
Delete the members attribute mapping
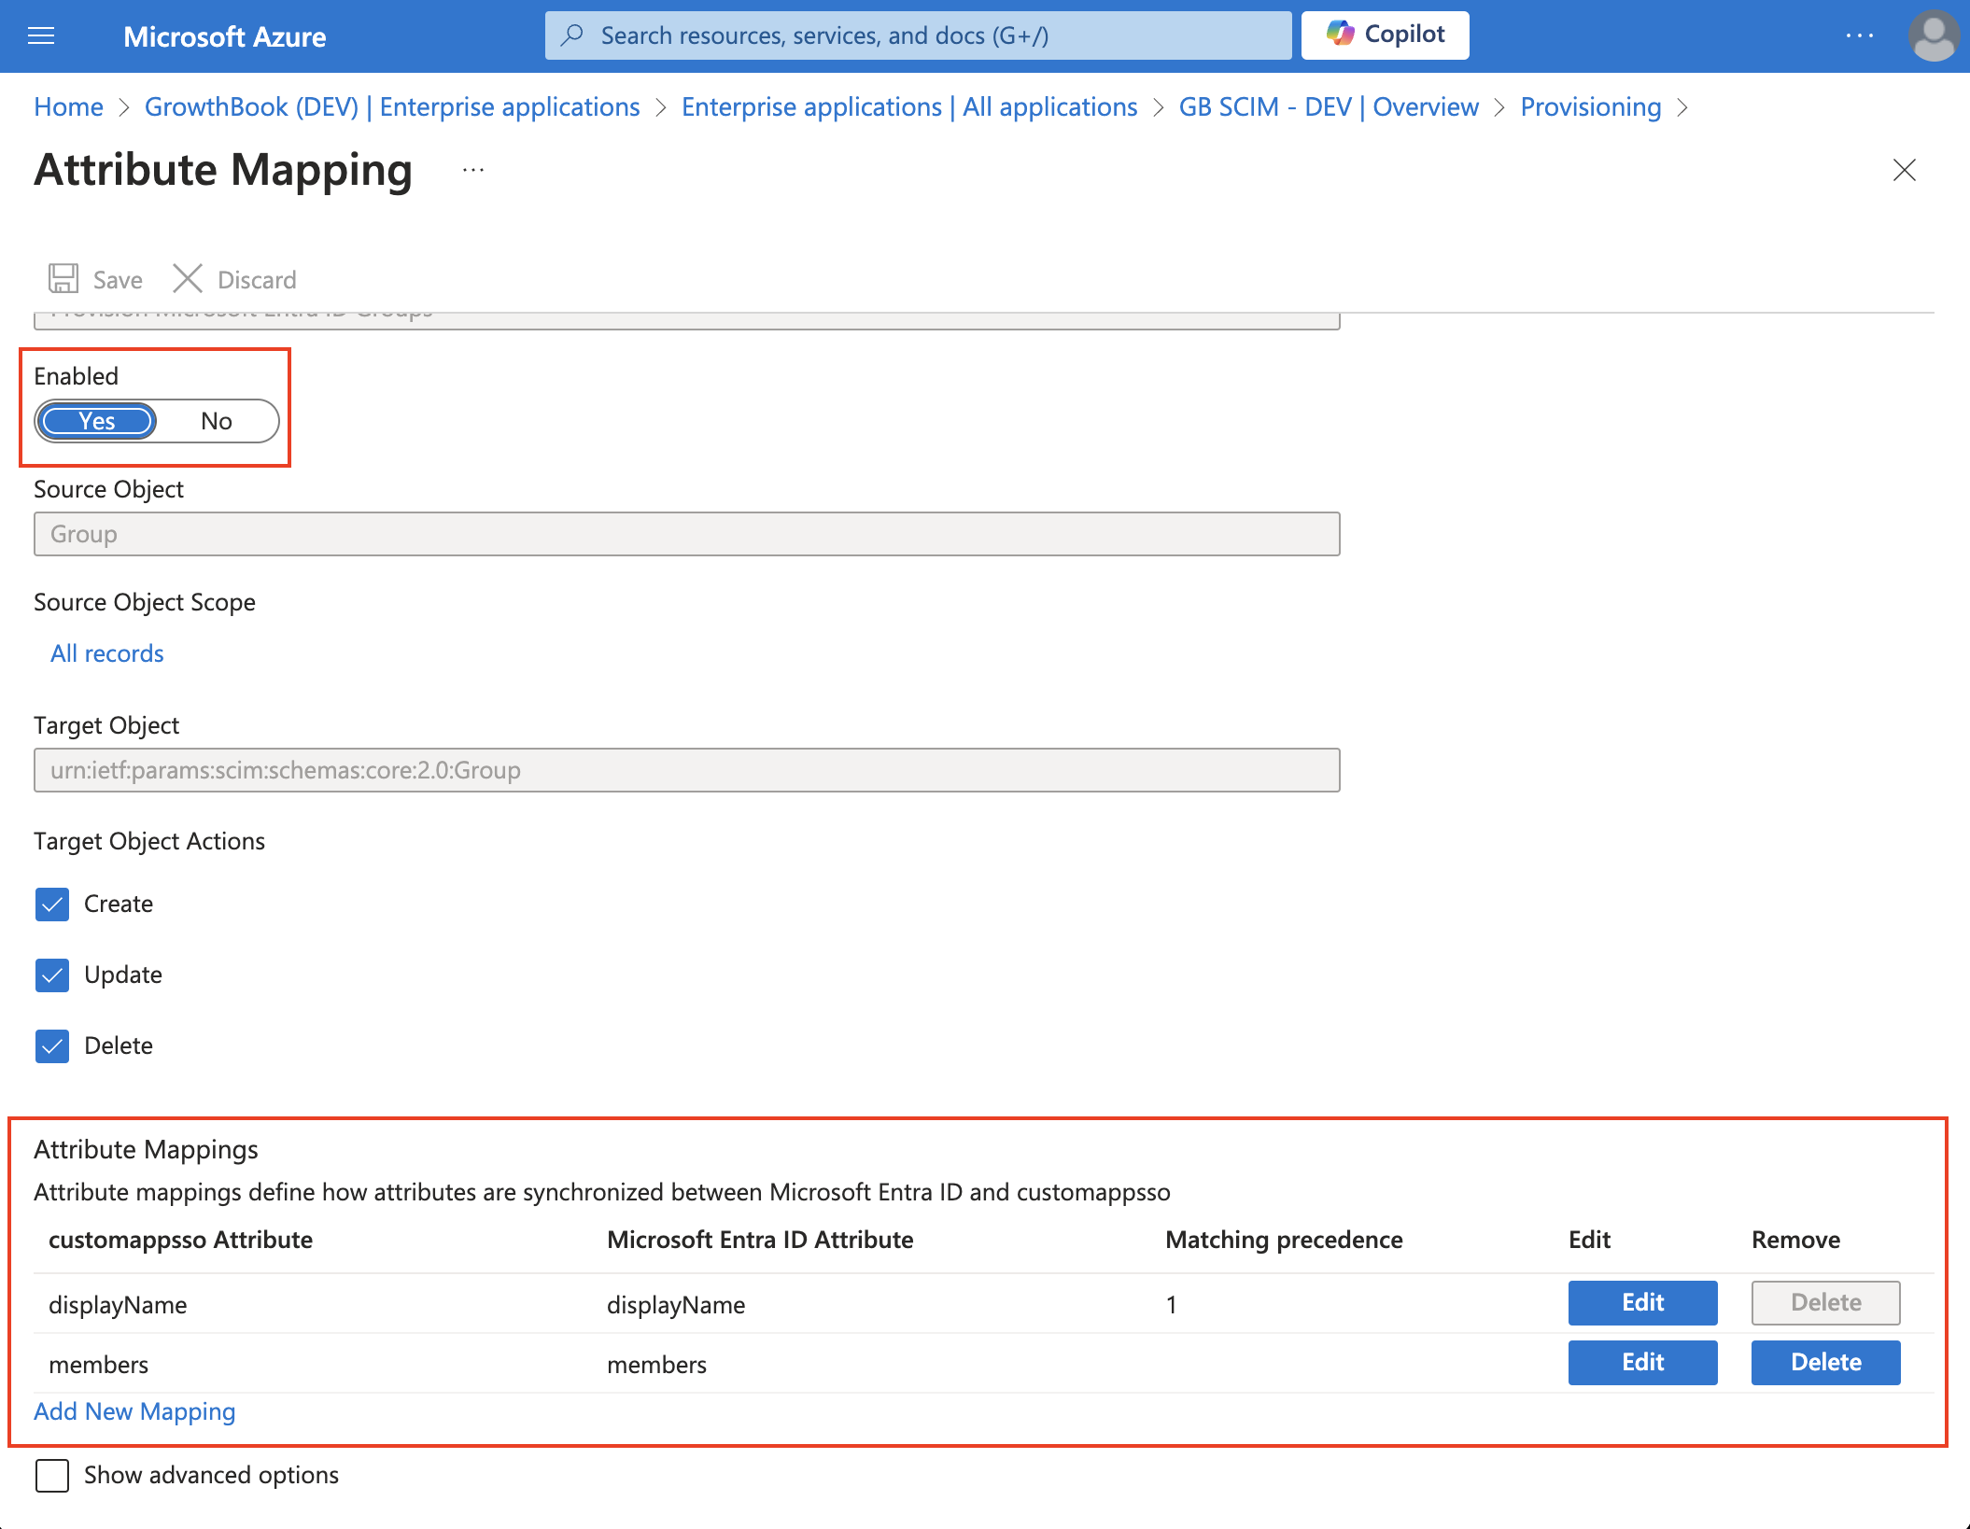[x=1825, y=1363]
